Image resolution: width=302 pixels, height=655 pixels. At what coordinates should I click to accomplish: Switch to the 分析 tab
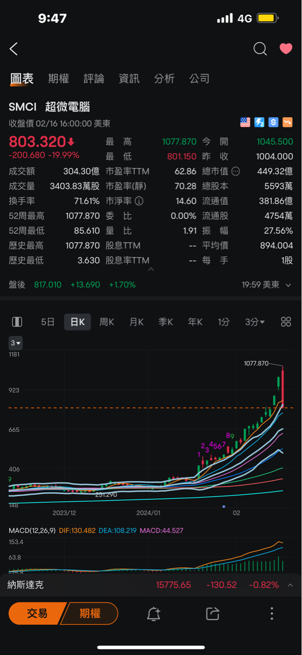point(164,78)
